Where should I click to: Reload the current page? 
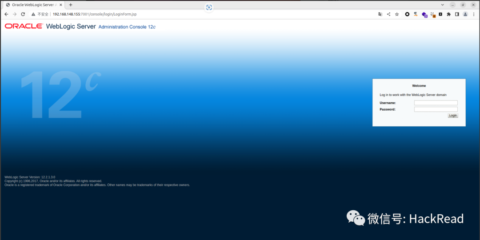click(x=23, y=14)
